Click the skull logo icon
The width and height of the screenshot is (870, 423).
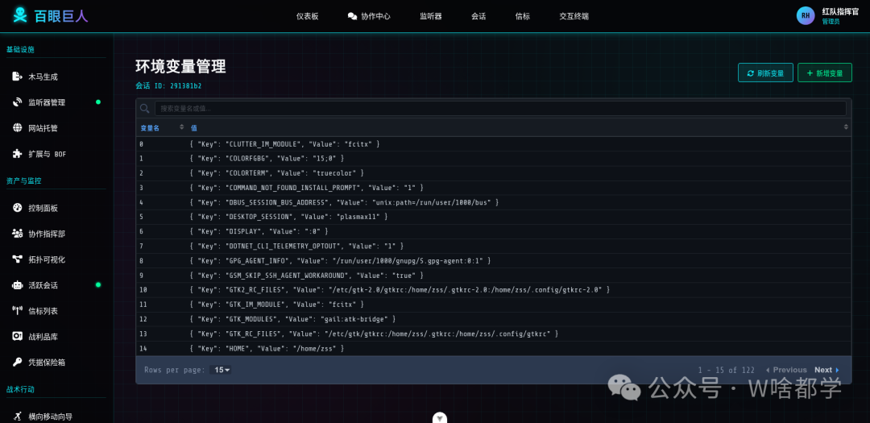tap(19, 15)
